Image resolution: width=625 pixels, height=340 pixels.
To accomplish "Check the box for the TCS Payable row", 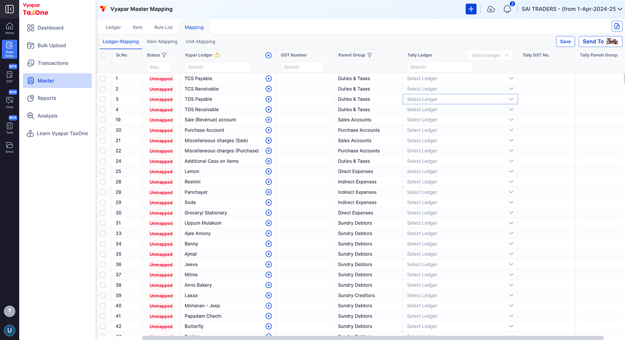I will point(103,79).
